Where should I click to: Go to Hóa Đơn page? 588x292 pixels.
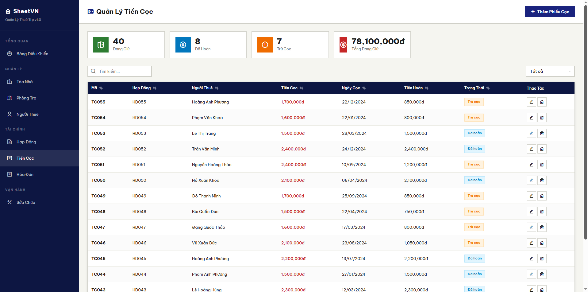coord(39,174)
